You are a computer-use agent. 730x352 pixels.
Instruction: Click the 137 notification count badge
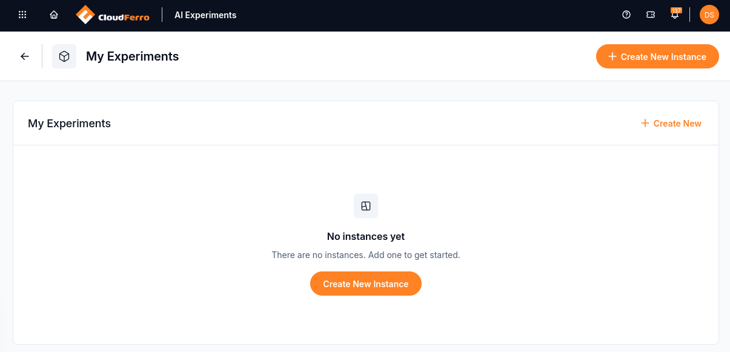[676, 10]
